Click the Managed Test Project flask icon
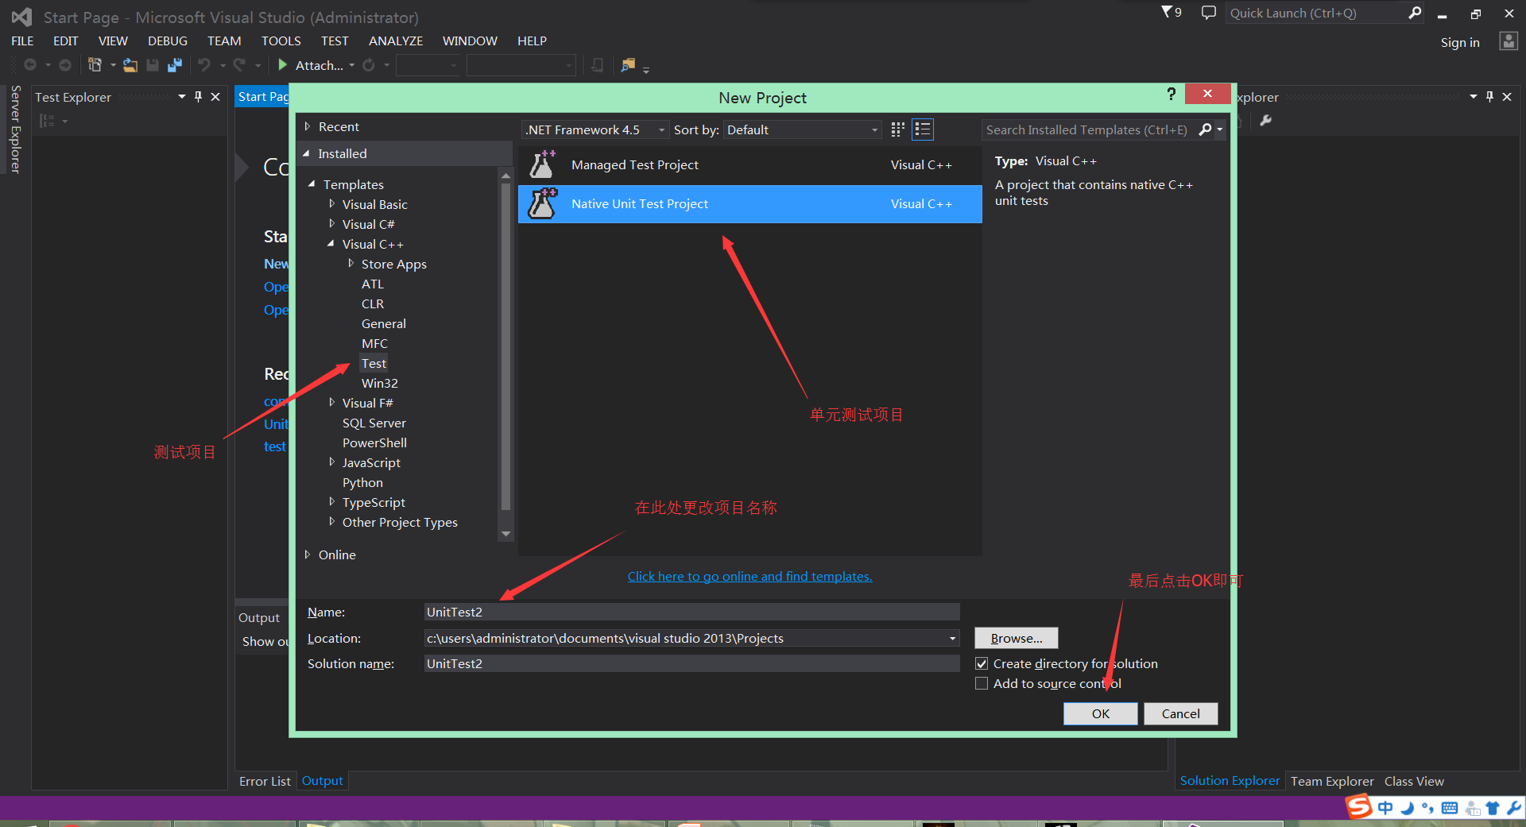 (543, 164)
